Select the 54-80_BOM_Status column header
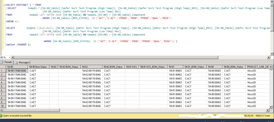 coord(234,67)
